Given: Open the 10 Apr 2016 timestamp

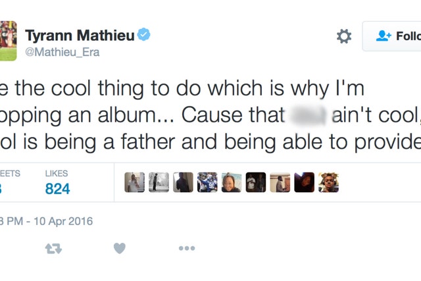Looking at the screenshot, I should (63, 221).
